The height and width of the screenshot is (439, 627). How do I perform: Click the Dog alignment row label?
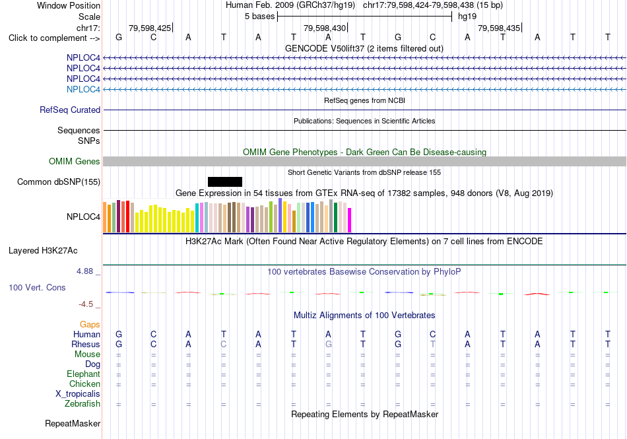92,364
